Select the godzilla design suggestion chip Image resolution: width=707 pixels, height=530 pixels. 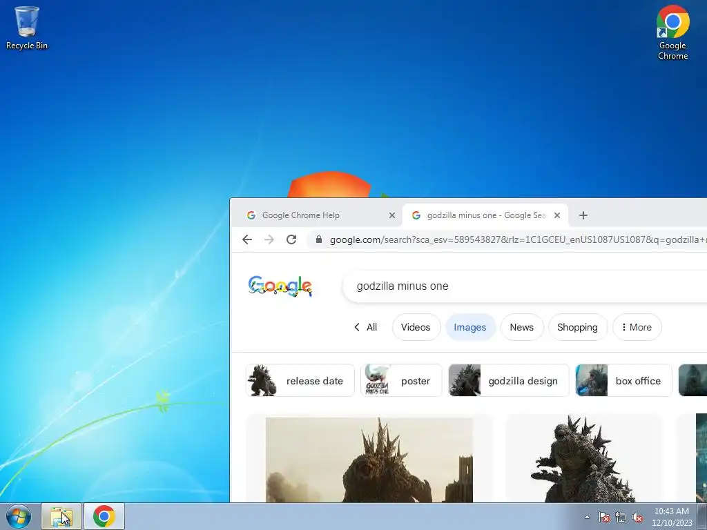click(509, 381)
